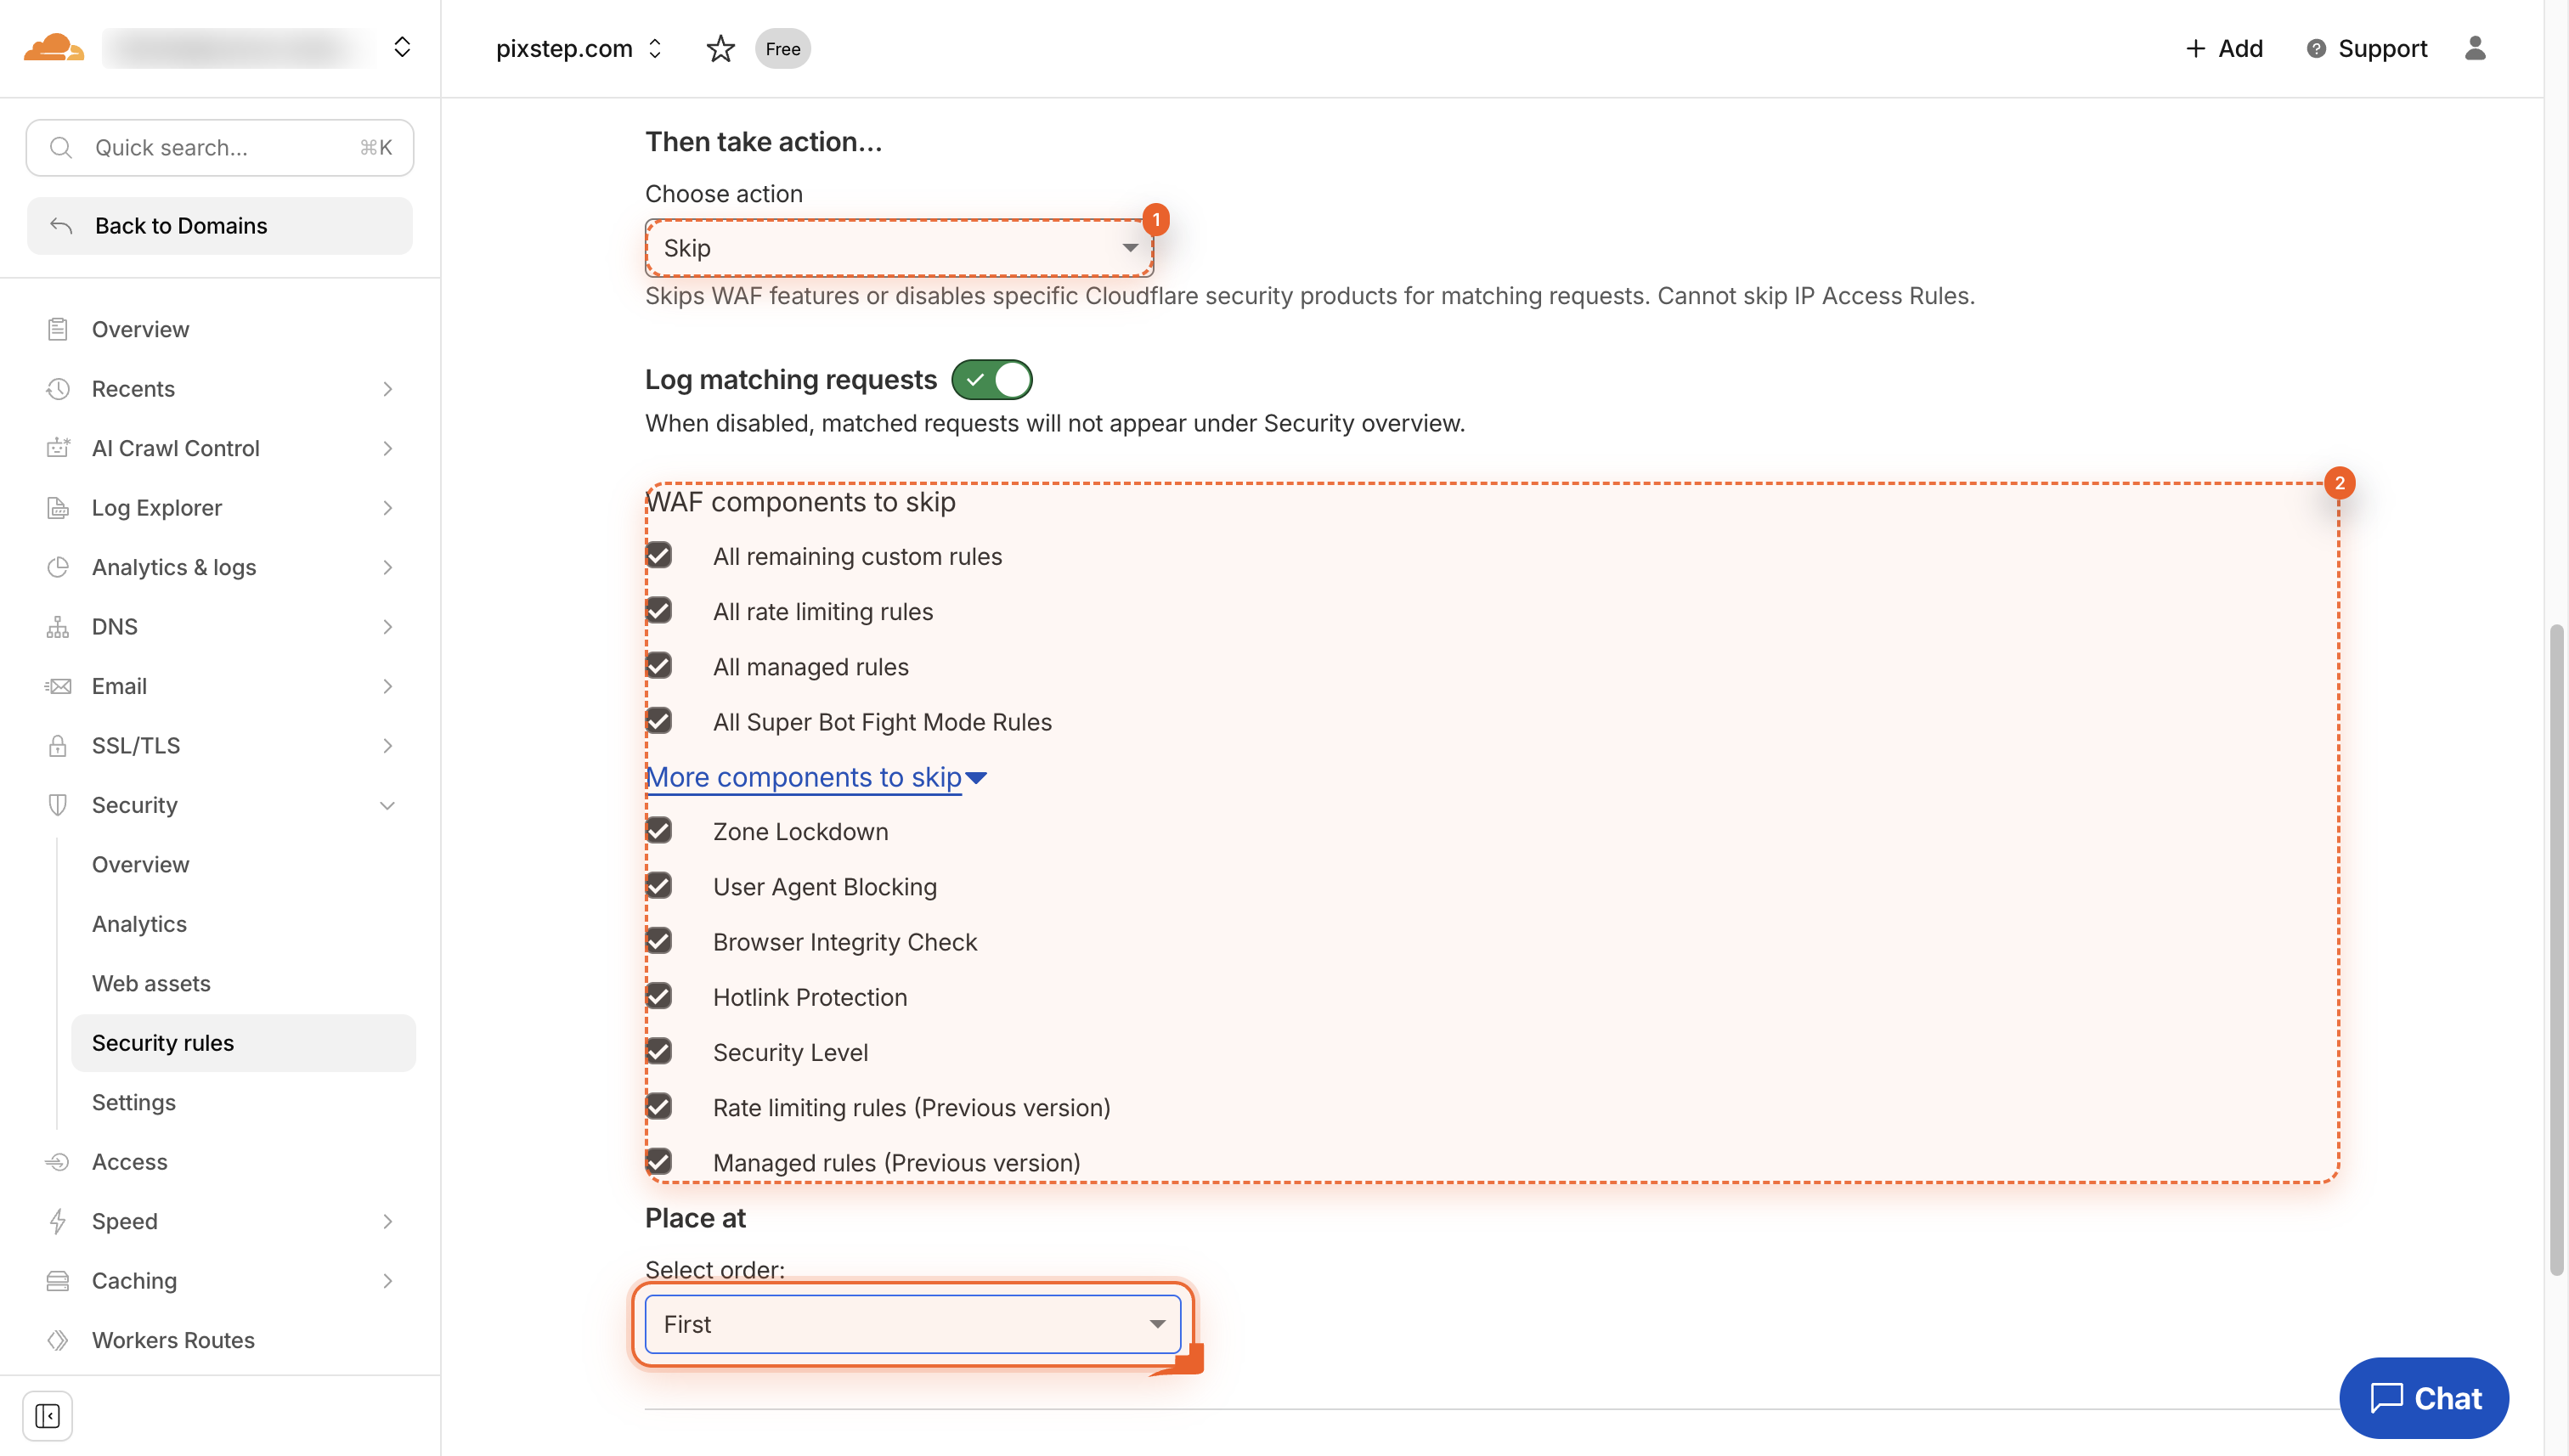2569x1456 pixels.
Task: Open the SSL/TLS section icon
Action: (x=58, y=745)
